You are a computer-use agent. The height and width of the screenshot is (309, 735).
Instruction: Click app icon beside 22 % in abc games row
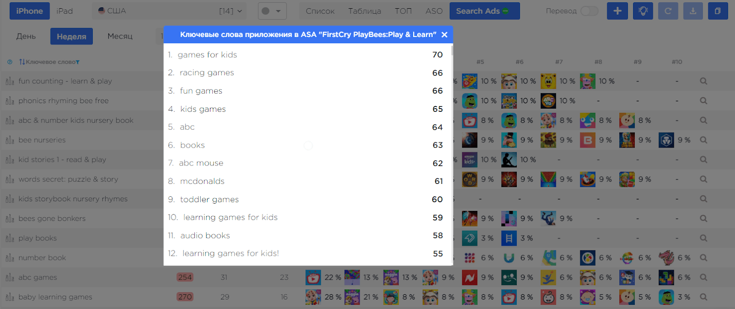pyautogui.click(x=313, y=277)
